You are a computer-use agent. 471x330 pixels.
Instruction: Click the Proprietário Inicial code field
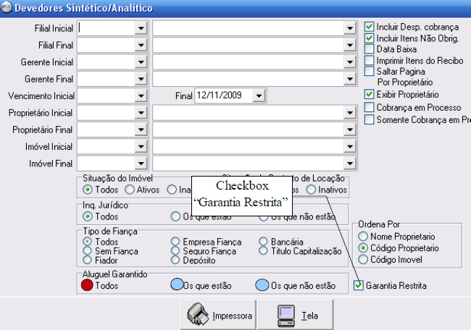106,113
